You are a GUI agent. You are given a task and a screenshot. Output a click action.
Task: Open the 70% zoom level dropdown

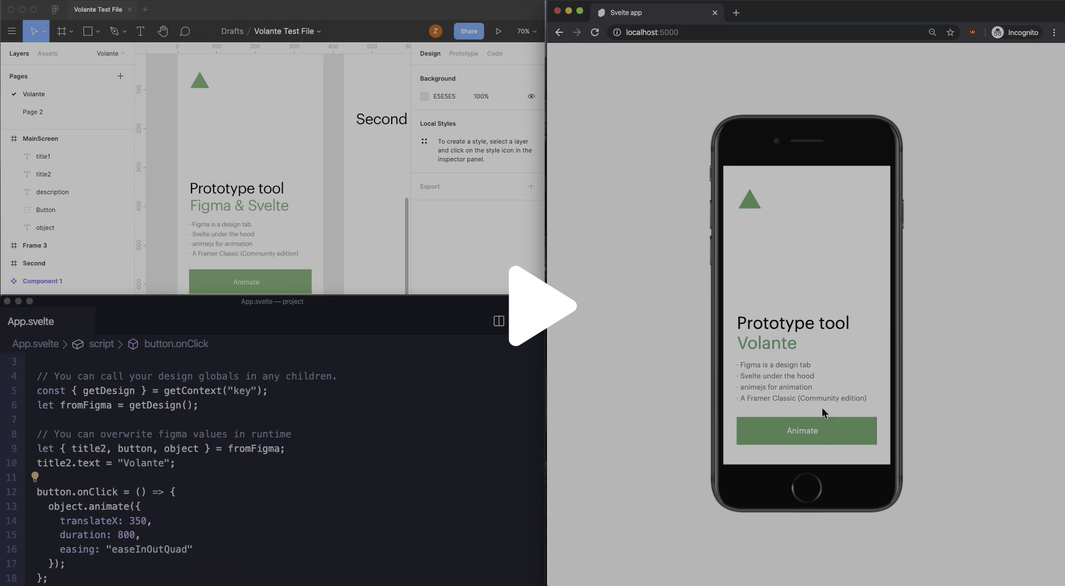[526, 31]
